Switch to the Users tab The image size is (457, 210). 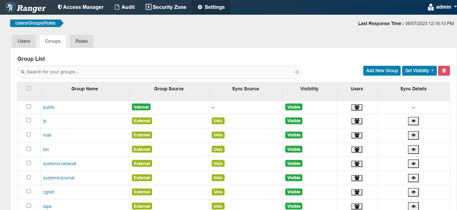(24, 41)
